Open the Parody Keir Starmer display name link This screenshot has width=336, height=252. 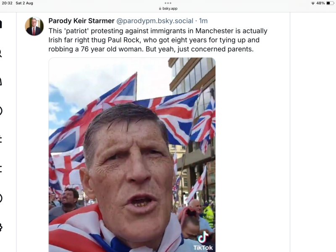(81, 21)
